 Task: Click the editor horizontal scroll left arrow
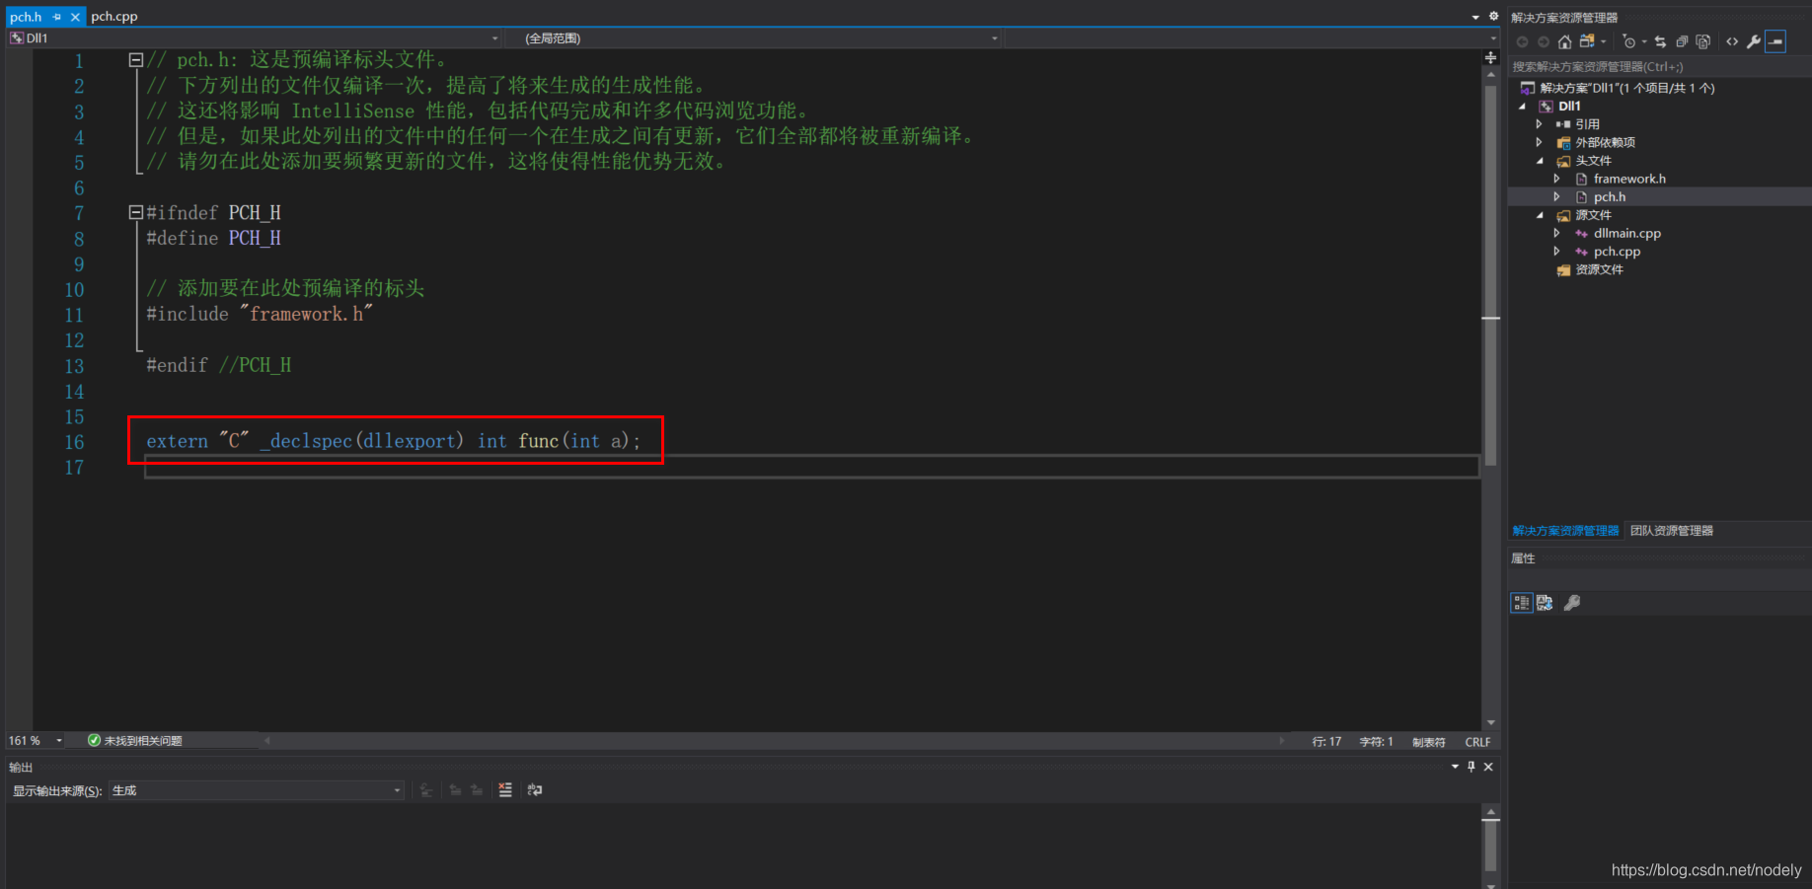coord(267,740)
